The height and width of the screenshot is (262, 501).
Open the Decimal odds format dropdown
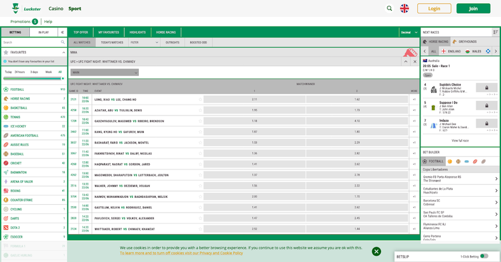[x=409, y=32]
